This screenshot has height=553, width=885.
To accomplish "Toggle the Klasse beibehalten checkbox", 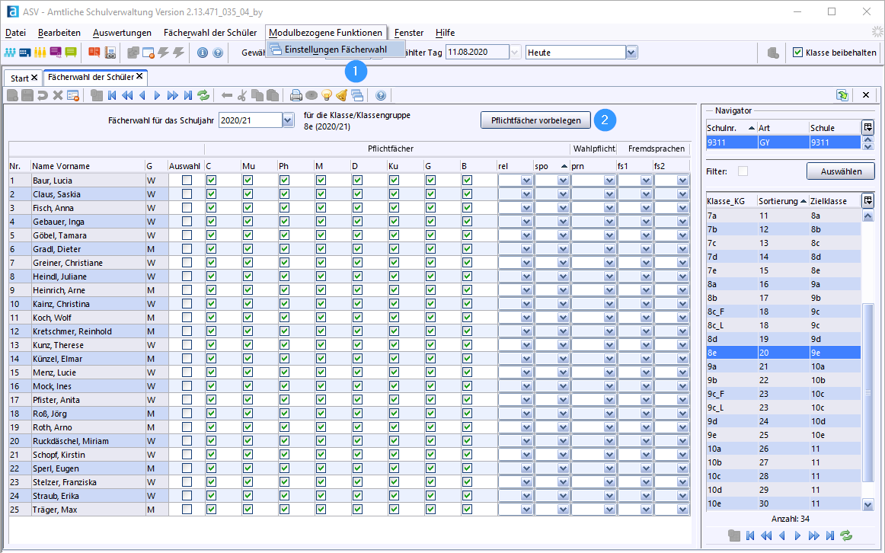I will pyautogui.click(x=797, y=53).
